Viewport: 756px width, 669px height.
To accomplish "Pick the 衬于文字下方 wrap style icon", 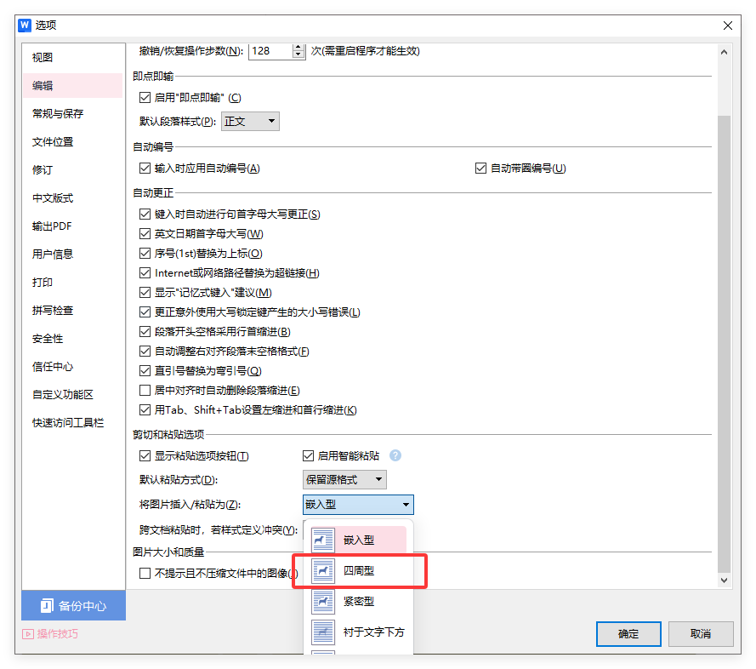I will click(322, 632).
